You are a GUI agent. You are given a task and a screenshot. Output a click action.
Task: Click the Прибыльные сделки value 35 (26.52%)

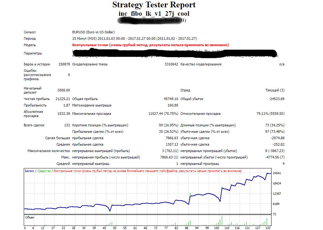(169, 132)
